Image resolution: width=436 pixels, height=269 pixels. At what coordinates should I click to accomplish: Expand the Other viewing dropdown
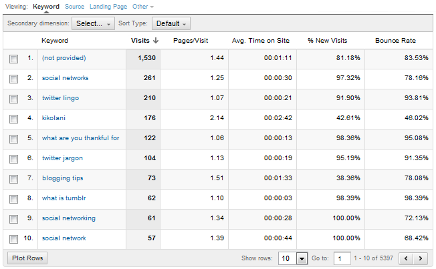tap(142, 7)
